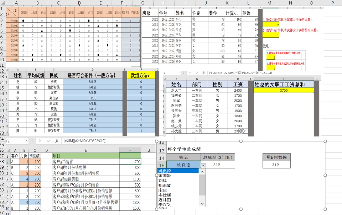Click the rotation handle above the selected picture
This screenshot has width=342, height=215.
point(241,131)
